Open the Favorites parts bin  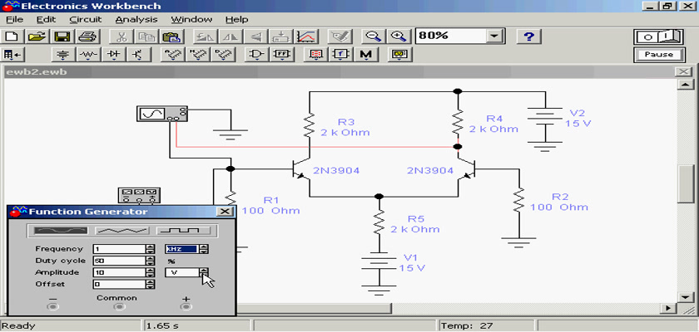click(13, 55)
